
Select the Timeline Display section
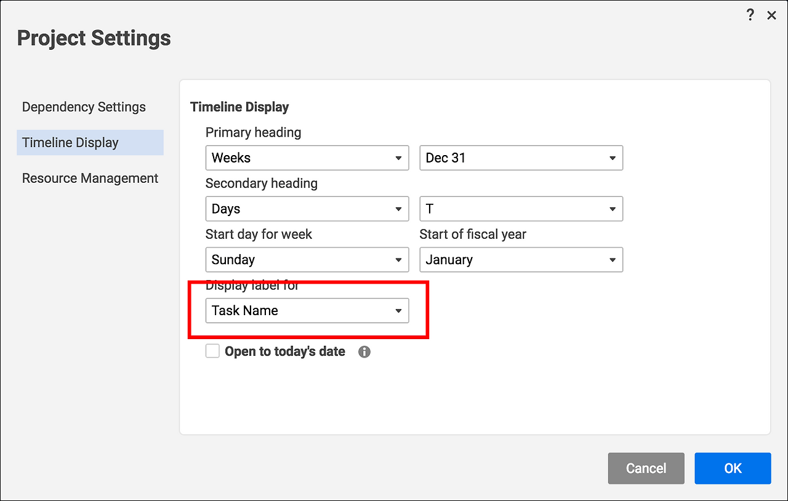click(x=70, y=143)
